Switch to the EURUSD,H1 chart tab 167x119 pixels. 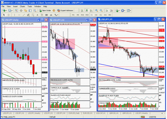click(x=88, y=113)
